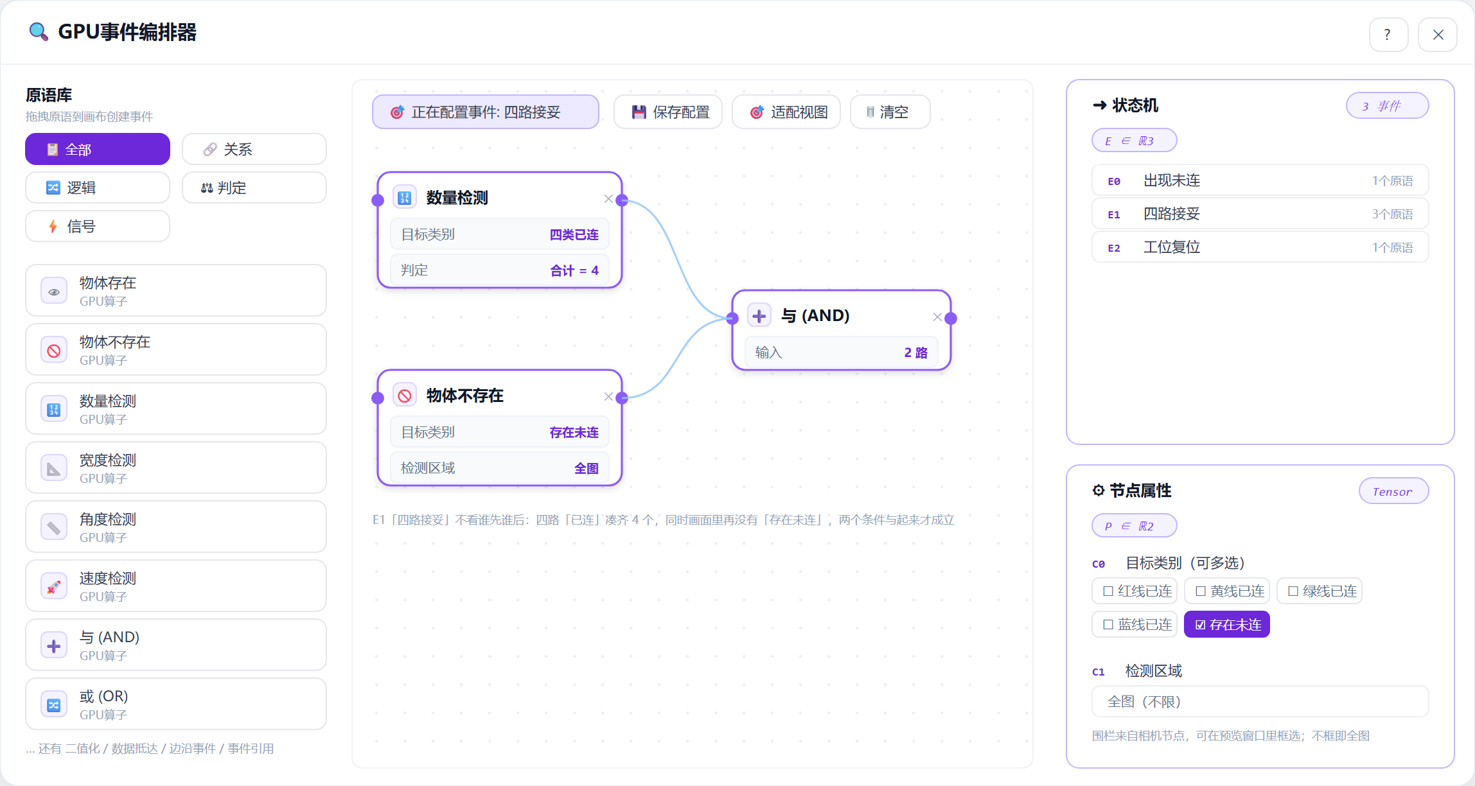The height and width of the screenshot is (786, 1475).
Task: Check the 绿线已连 category option
Action: coord(1320,591)
